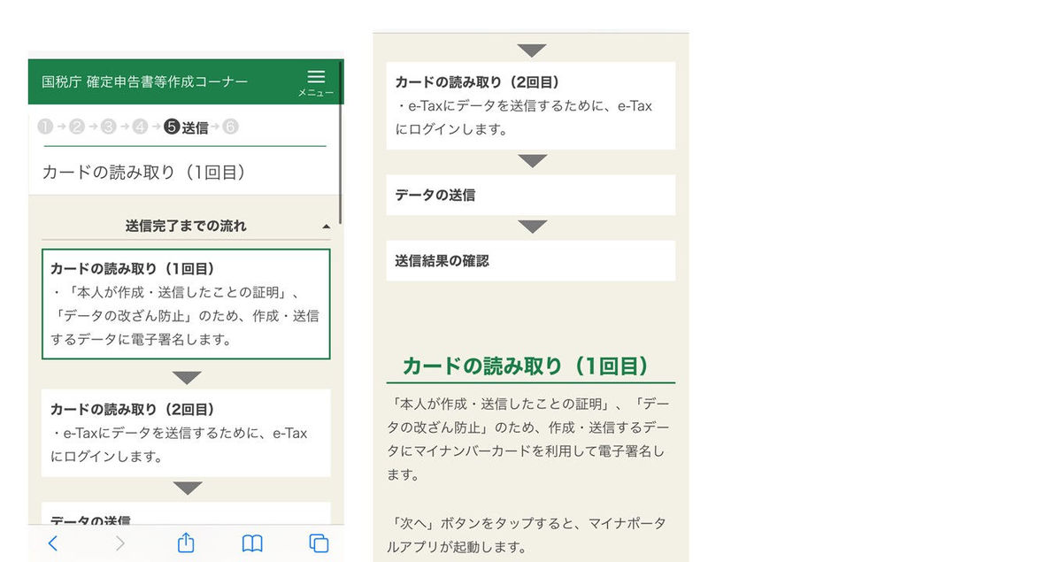
Task: Collapse 送信完了までの流れ section arrow
Action: click(327, 227)
